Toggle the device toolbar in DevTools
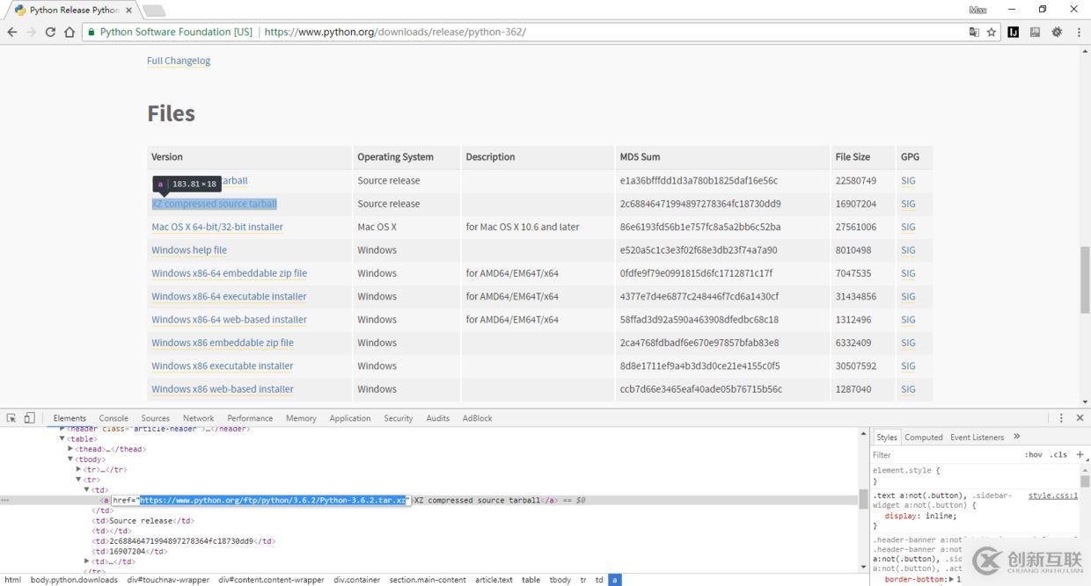 29,418
